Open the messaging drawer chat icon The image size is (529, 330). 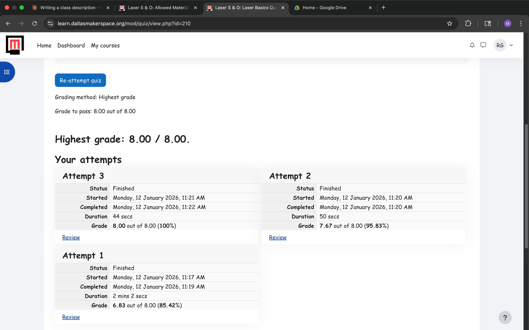coord(483,45)
